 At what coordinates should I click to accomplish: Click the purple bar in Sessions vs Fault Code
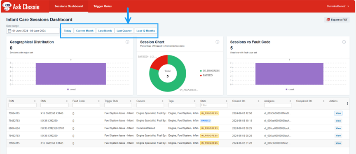click(289, 74)
